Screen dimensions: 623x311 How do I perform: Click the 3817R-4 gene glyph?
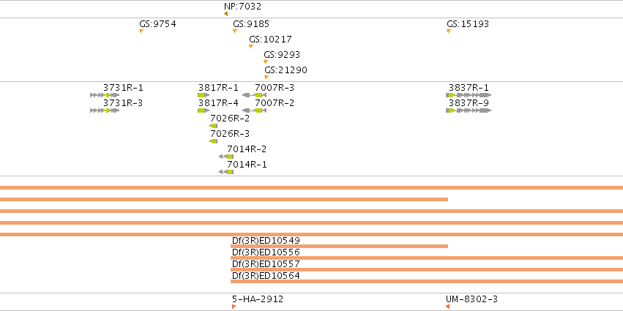pos(204,110)
